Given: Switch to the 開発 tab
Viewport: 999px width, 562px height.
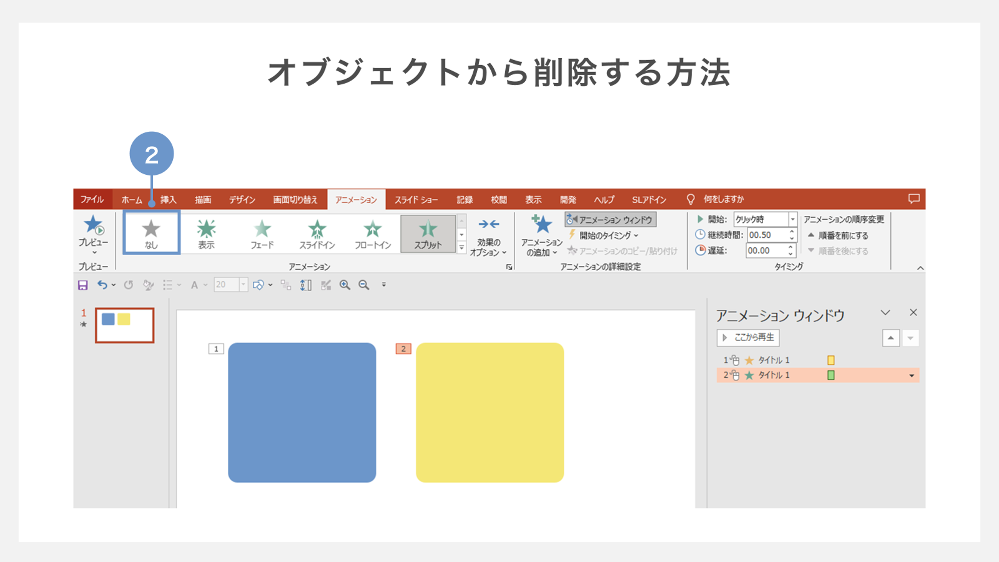Looking at the screenshot, I should click(568, 199).
